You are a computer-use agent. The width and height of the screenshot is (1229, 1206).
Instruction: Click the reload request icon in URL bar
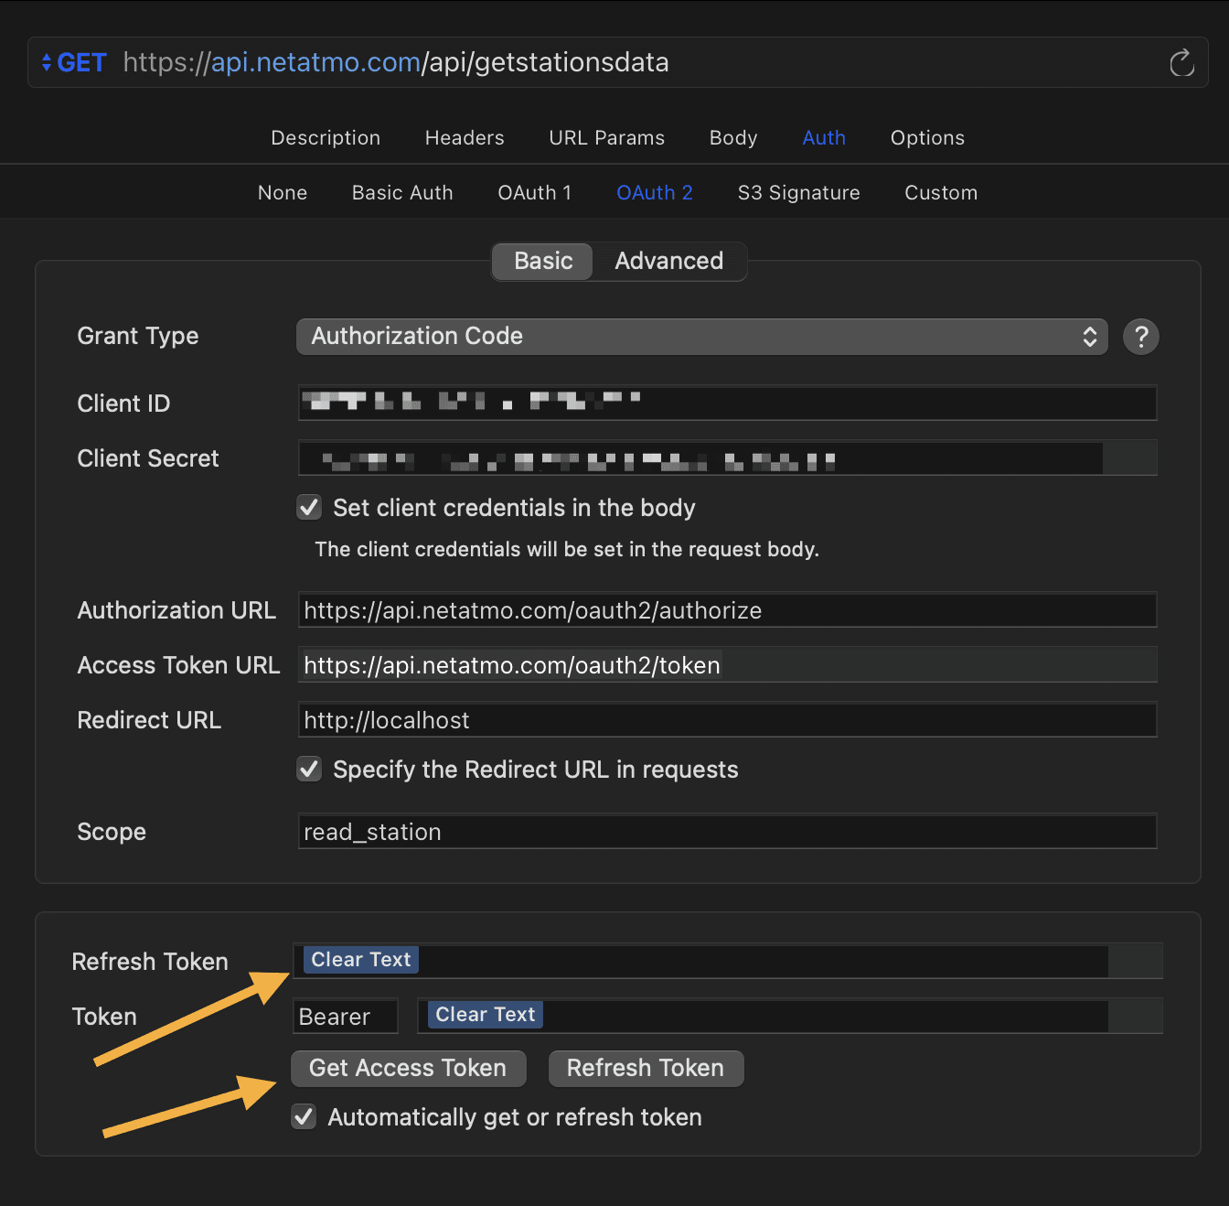(x=1181, y=62)
